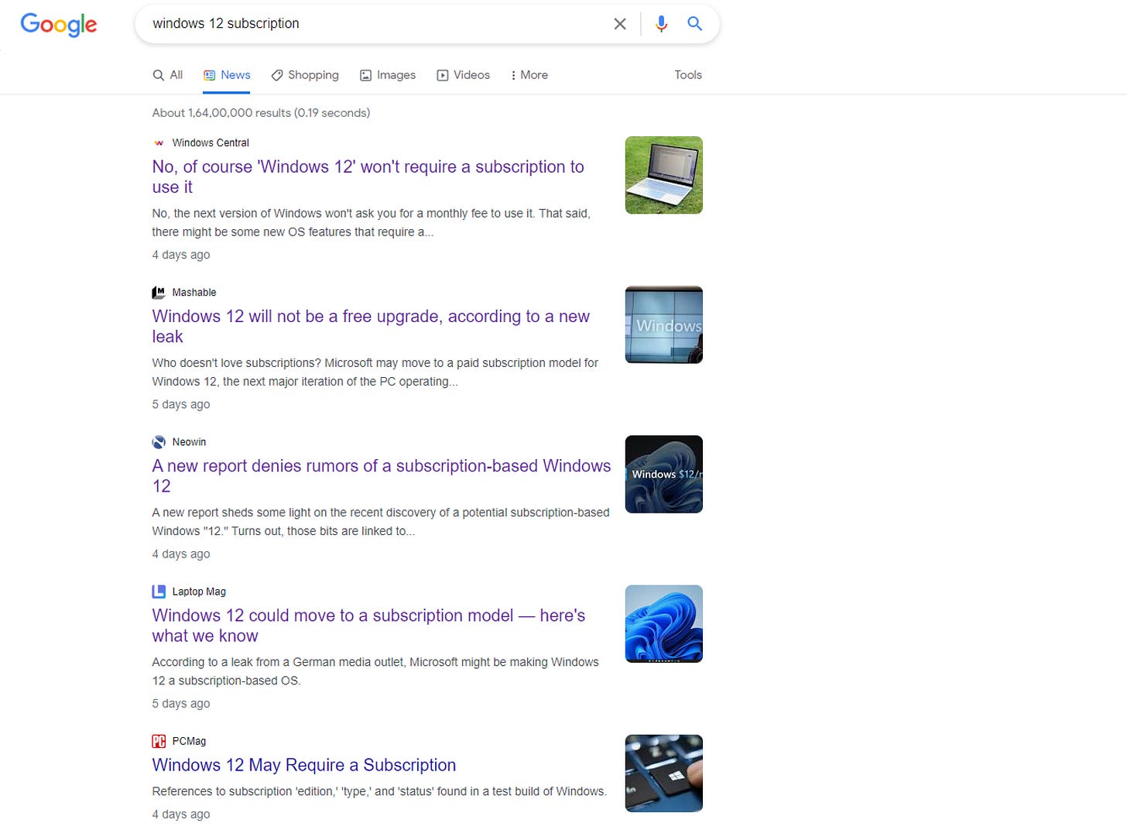This screenshot has width=1127, height=837.
Task: Click snippet 'References to subscription edition'
Action: pos(379,791)
